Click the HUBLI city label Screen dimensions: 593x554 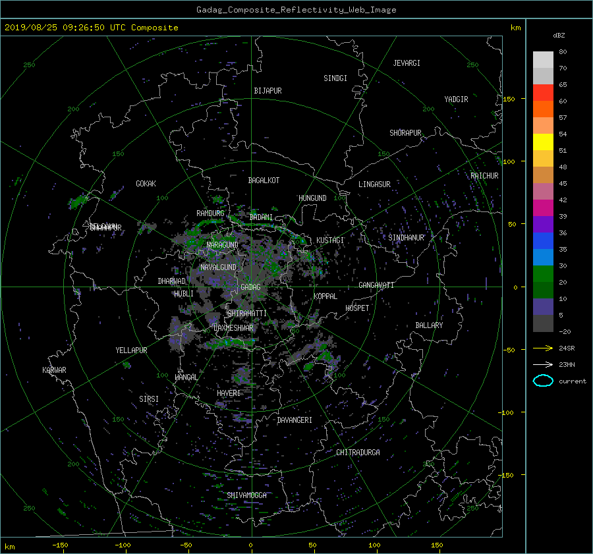point(184,294)
